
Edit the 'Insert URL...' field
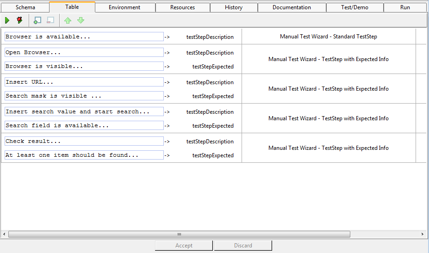[84, 82]
